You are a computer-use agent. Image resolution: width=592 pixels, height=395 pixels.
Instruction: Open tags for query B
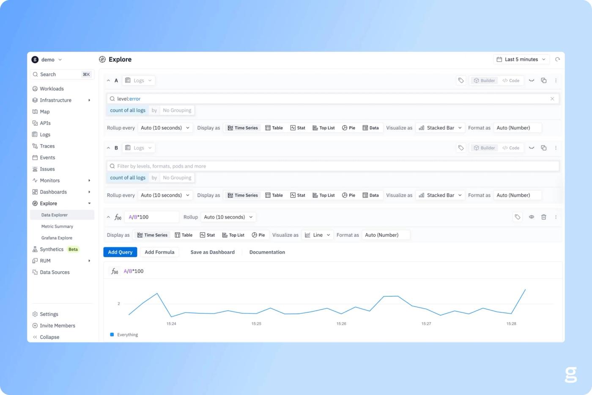click(461, 148)
